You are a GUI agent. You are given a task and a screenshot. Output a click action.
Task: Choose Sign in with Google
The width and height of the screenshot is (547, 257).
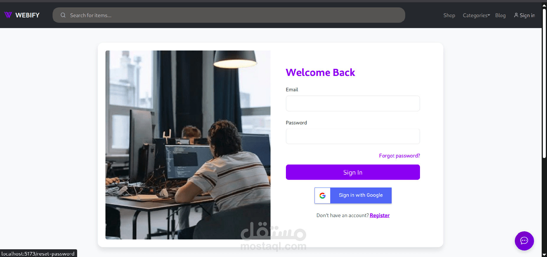pos(353,196)
